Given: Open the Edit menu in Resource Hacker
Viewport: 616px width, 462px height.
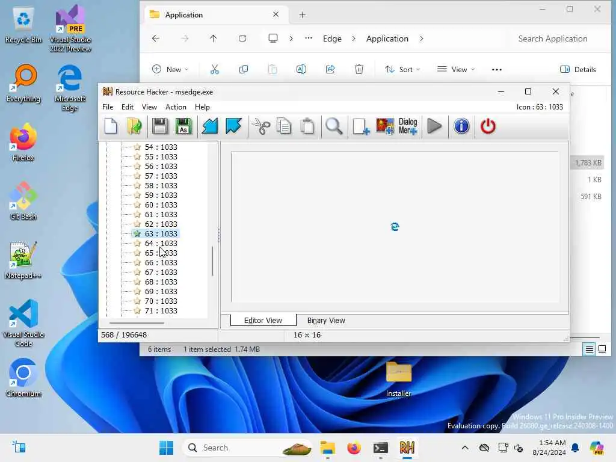Looking at the screenshot, I should click(x=128, y=107).
